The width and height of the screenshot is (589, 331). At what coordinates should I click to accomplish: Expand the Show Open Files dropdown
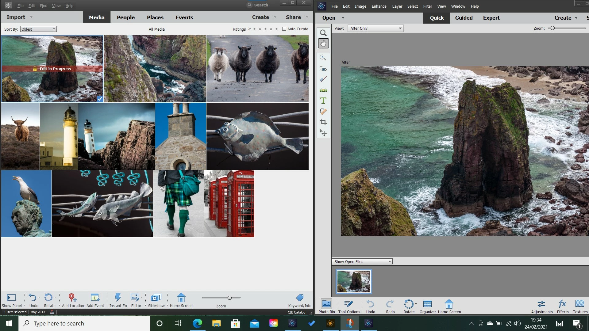click(362, 261)
